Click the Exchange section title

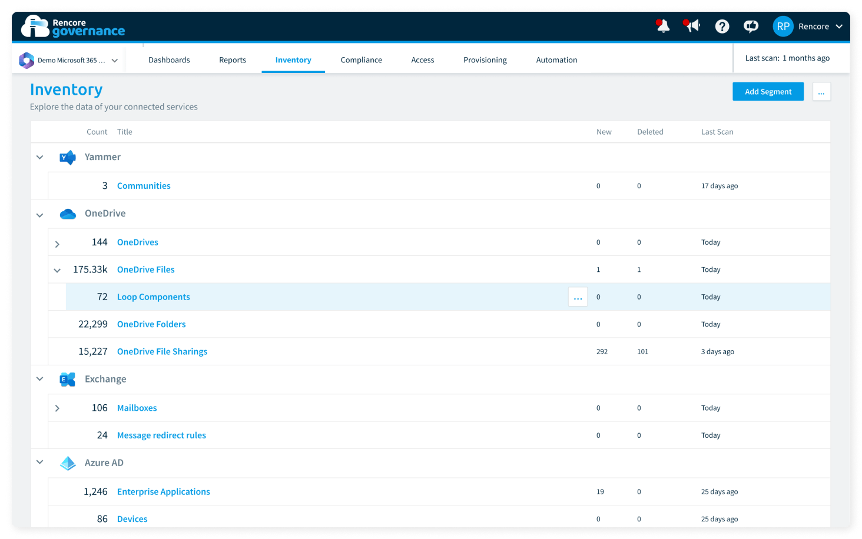tap(105, 380)
